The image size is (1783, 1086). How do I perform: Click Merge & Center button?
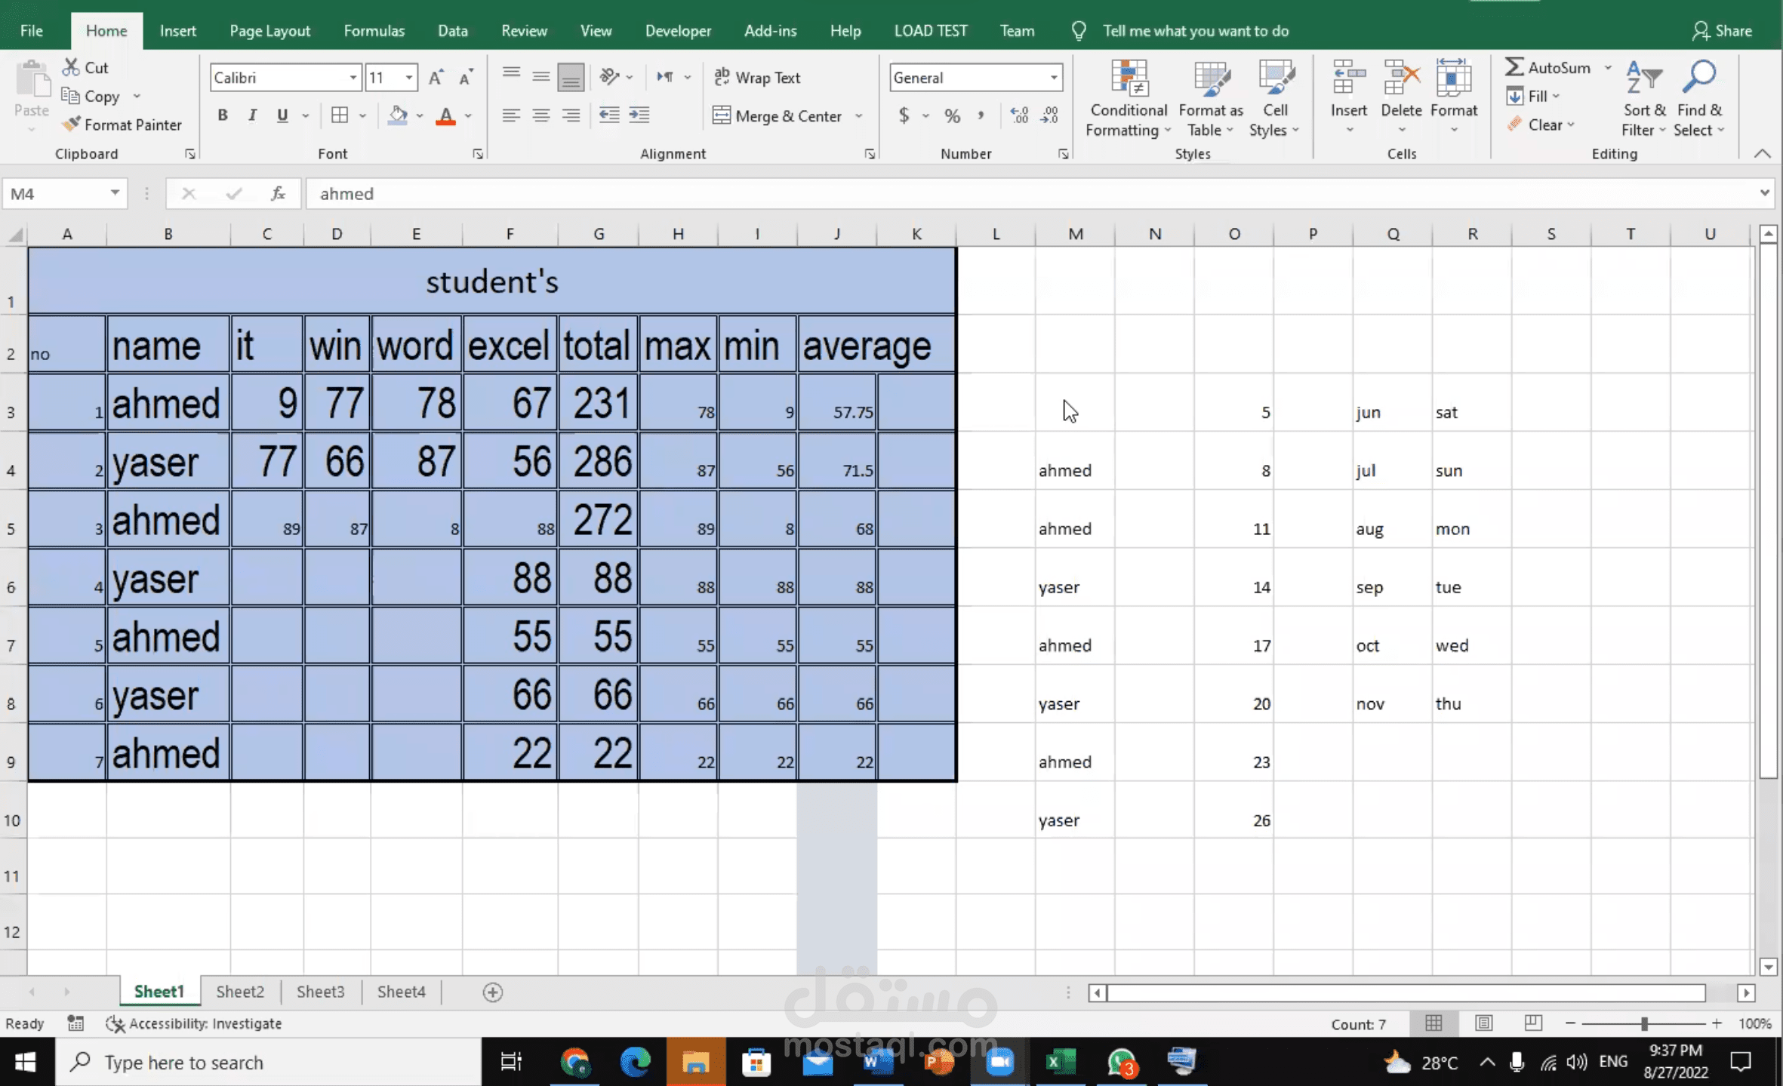click(x=778, y=115)
